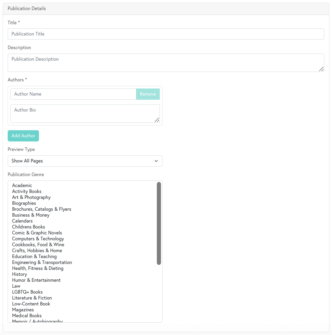Click the Remove button next to Author Name
The height and width of the screenshot is (335, 332).
coord(148,94)
